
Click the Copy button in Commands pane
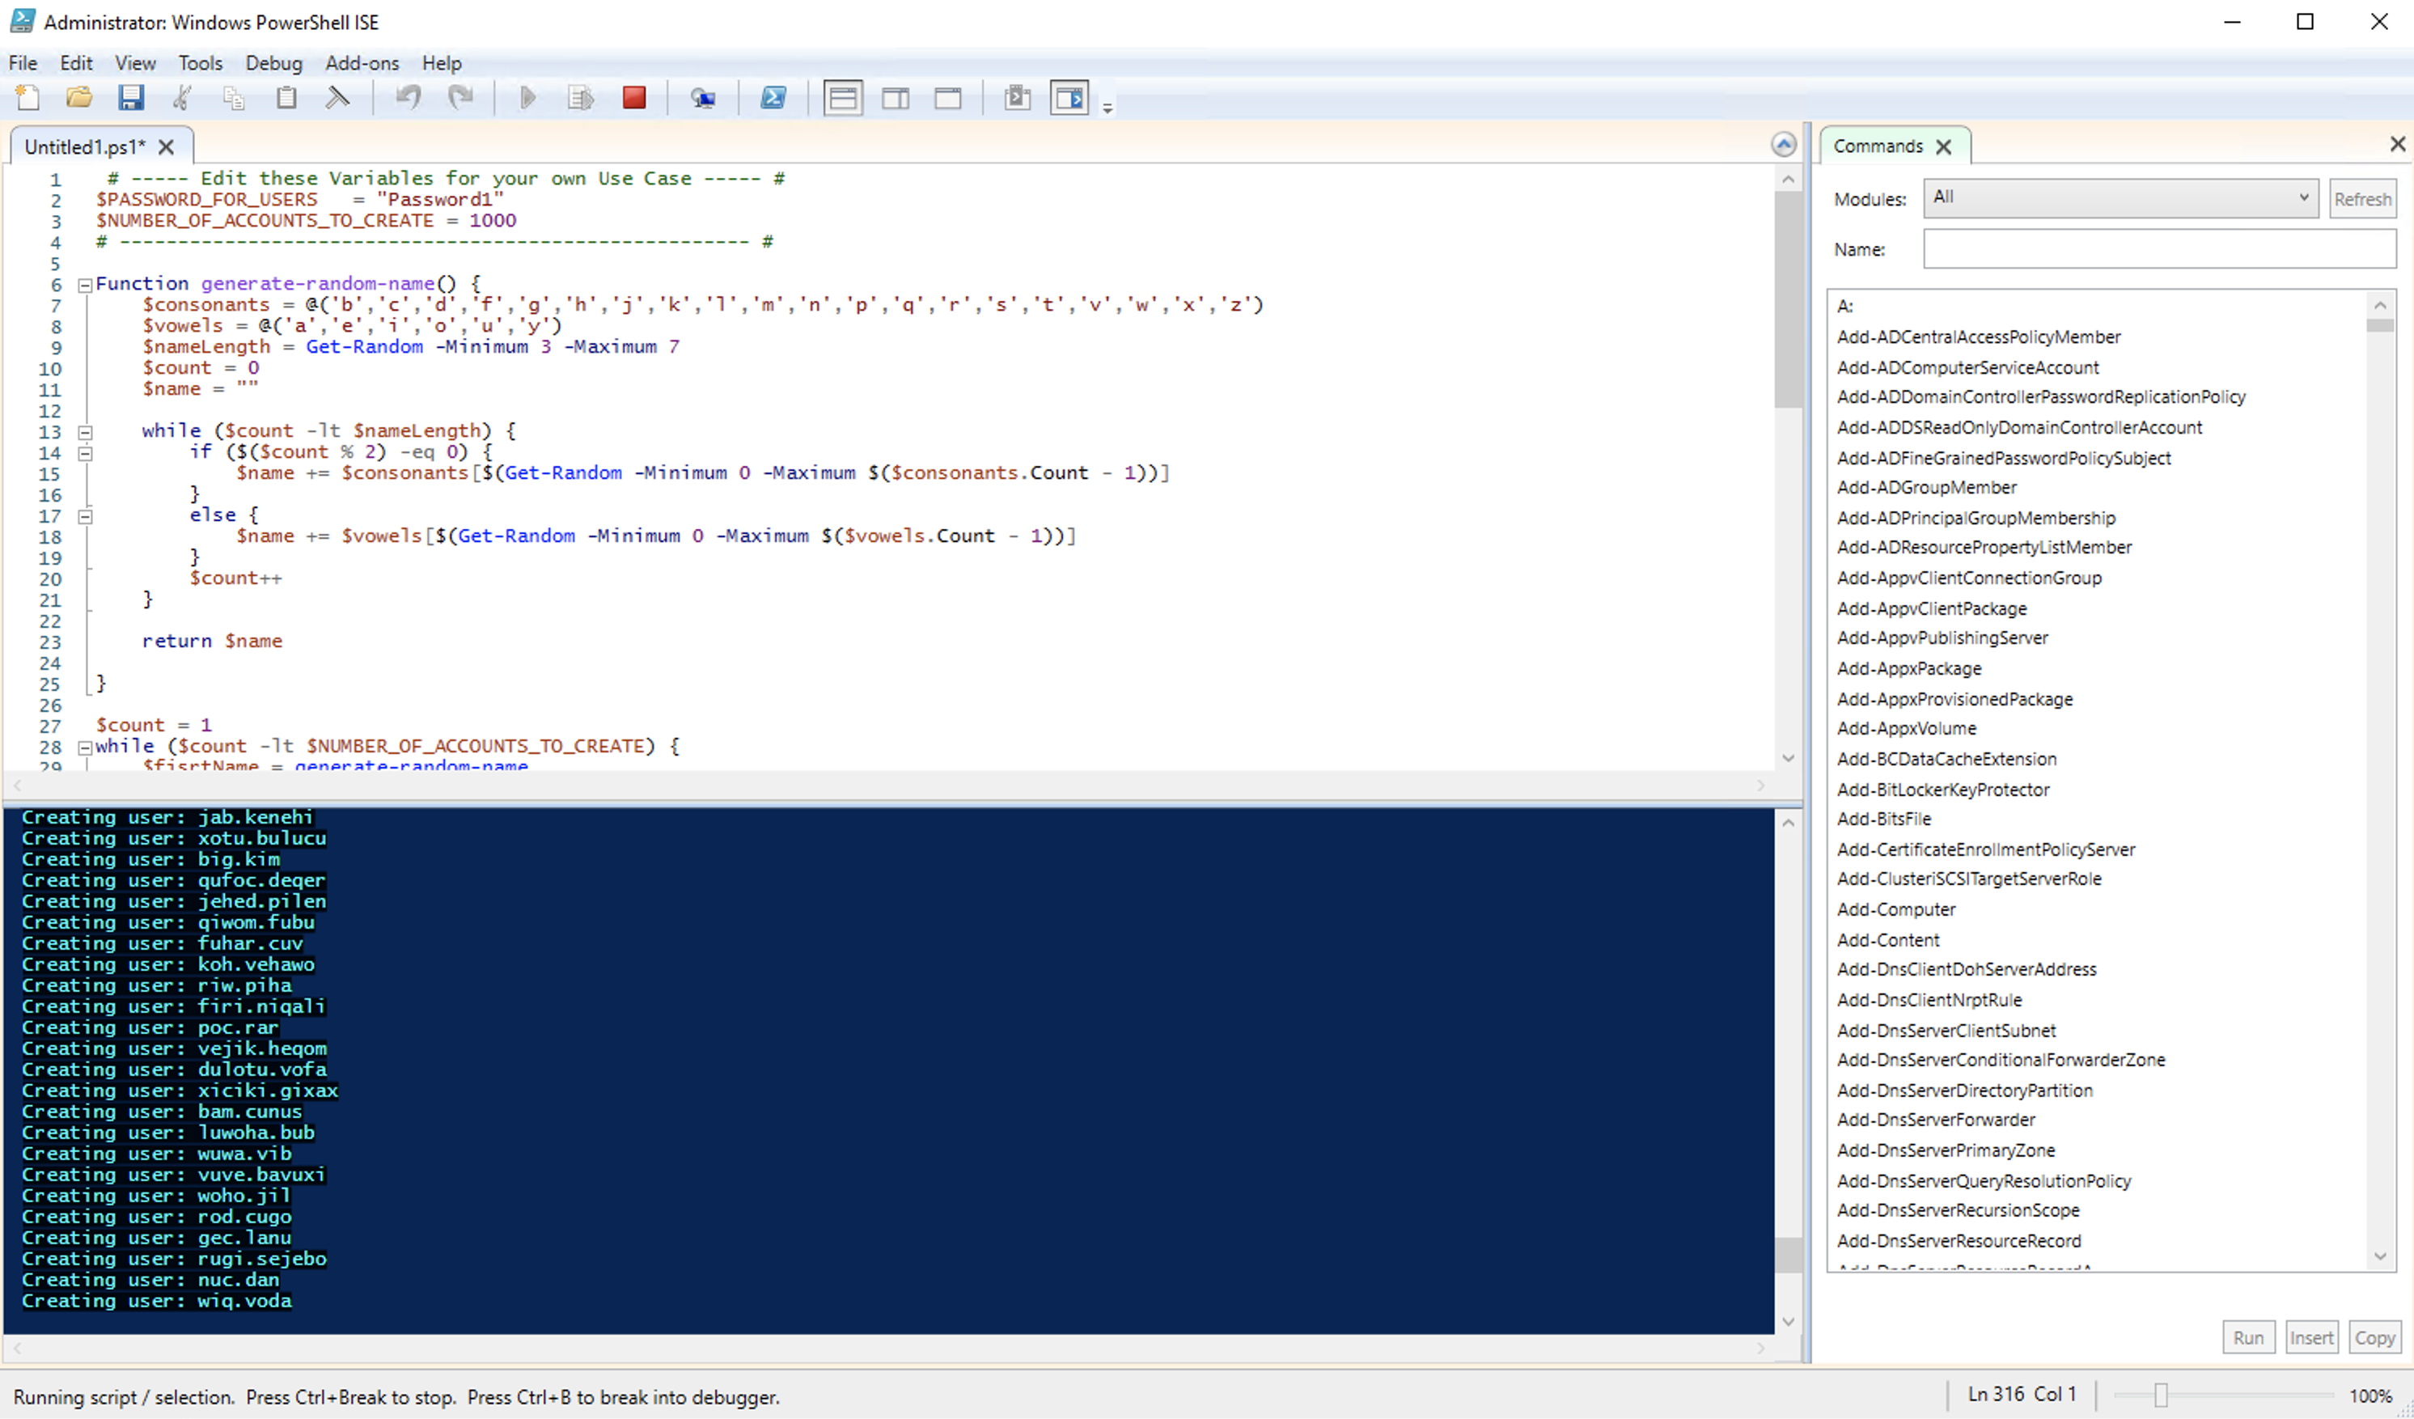click(2374, 1337)
